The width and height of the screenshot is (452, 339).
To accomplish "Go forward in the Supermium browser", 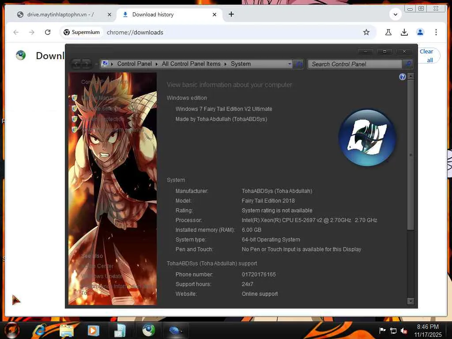I will (x=32, y=32).
